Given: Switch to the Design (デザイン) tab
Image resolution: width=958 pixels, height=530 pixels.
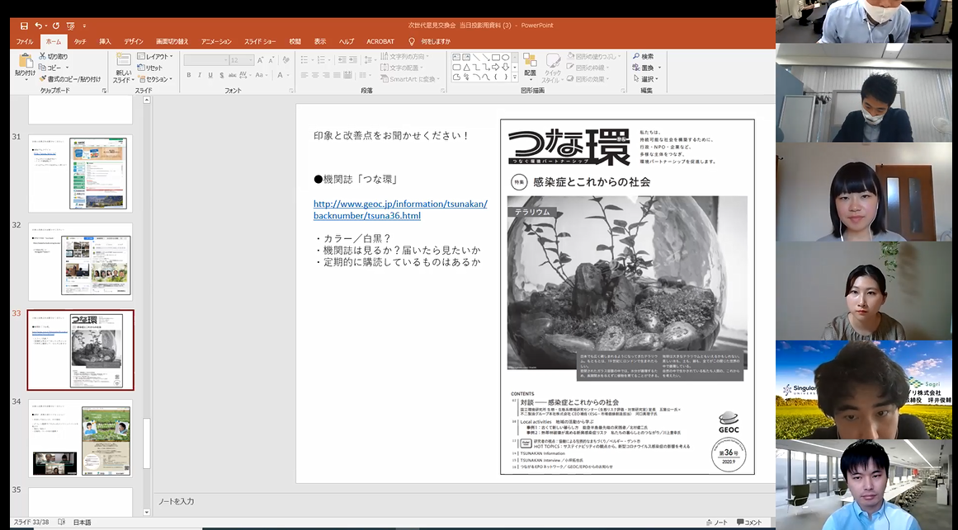Looking at the screenshot, I should click(133, 41).
